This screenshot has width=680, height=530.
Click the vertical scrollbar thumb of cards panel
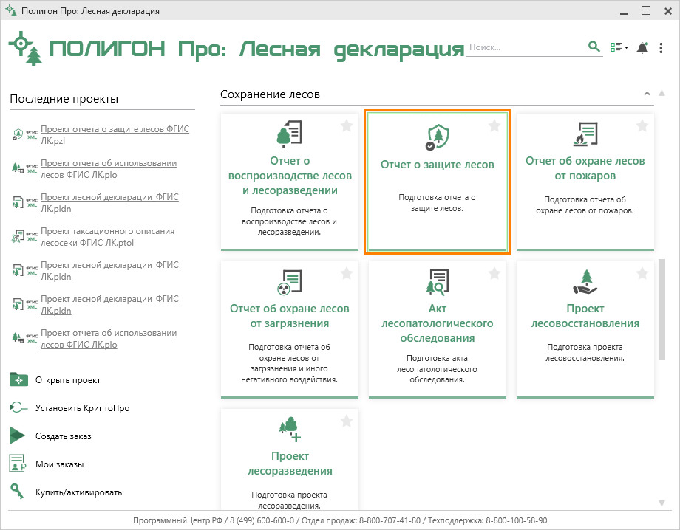[x=662, y=309]
